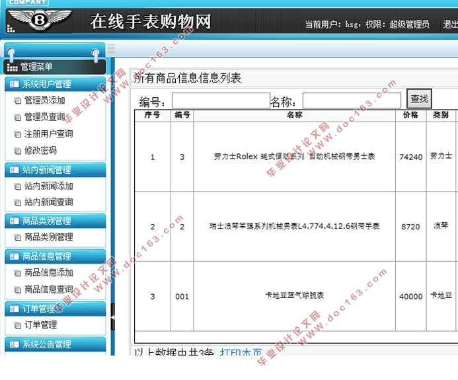The height and width of the screenshot is (380, 458).
Task: Click the bullet icon beside 站内新闻添加
Action: [x=18, y=186]
